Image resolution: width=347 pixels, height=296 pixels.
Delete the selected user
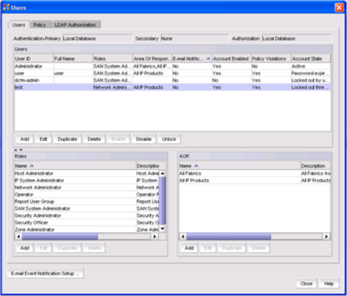click(94, 139)
